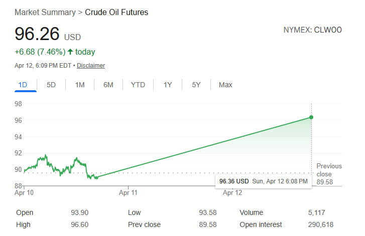Screen dimensions: 365x236
Task: Open the 6M chart tab
Action: (x=108, y=85)
